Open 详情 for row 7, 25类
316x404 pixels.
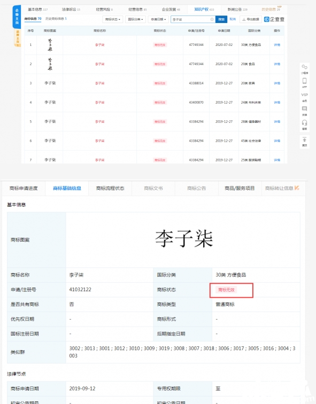pos(277,160)
